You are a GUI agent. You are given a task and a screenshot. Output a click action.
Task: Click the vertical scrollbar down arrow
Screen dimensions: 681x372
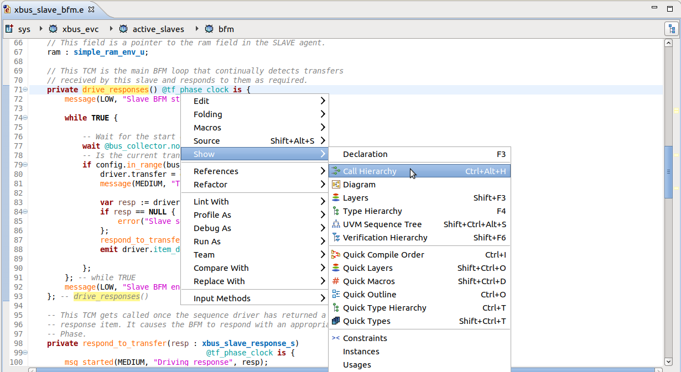[668, 362]
